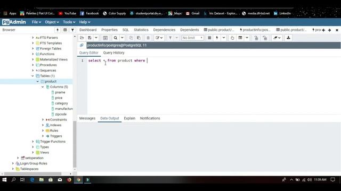Switch to the SQL tab
The height and width of the screenshot is (191, 341).
coord(126,30)
